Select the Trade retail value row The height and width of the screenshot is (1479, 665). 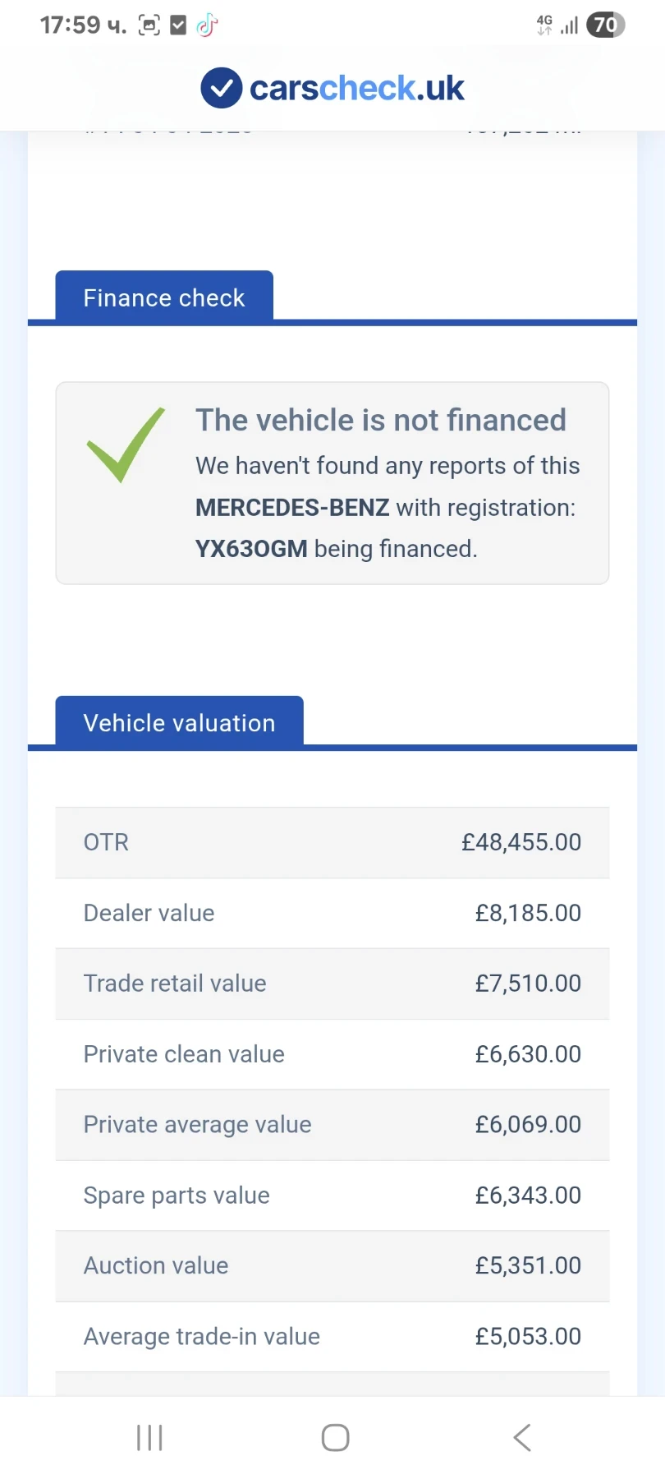point(332,984)
